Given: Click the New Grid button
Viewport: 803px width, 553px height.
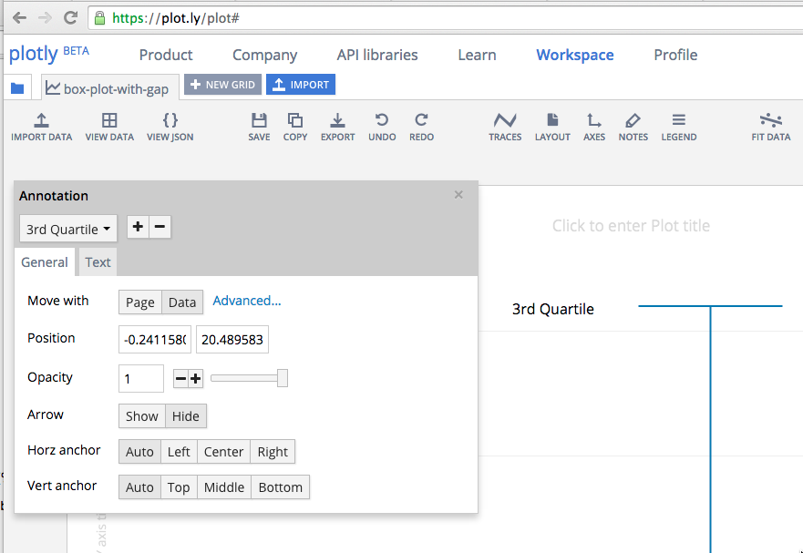Looking at the screenshot, I should (222, 85).
